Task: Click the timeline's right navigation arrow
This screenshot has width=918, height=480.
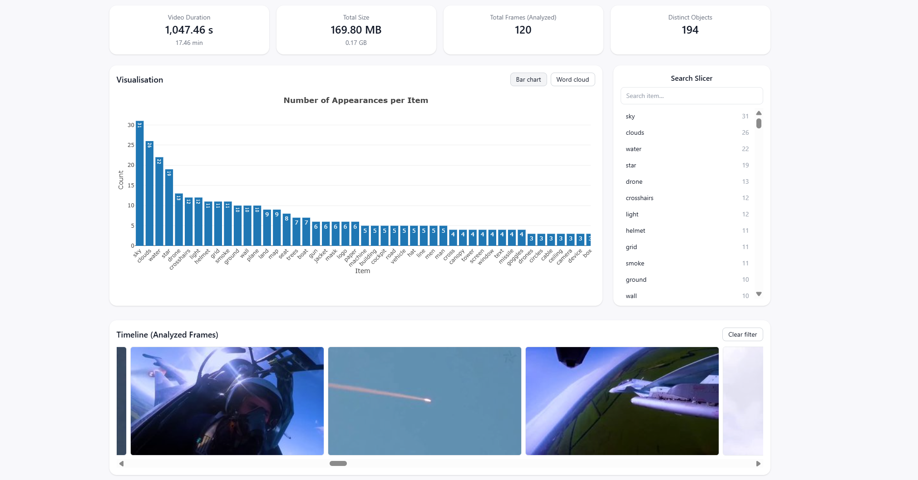Action: [757, 464]
